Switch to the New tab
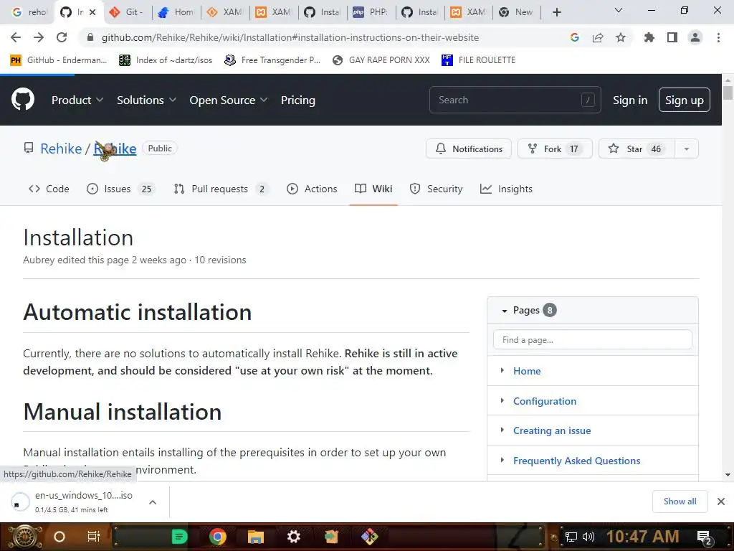The image size is (734, 551). pyautogui.click(x=516, y=12)
